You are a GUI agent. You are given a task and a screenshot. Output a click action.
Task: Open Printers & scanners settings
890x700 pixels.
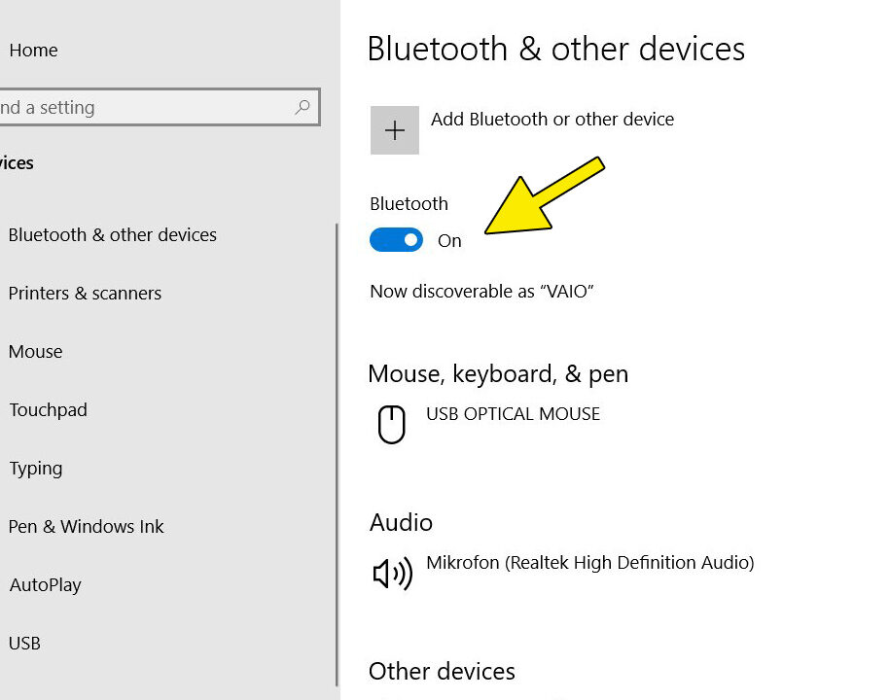[85, 293]
